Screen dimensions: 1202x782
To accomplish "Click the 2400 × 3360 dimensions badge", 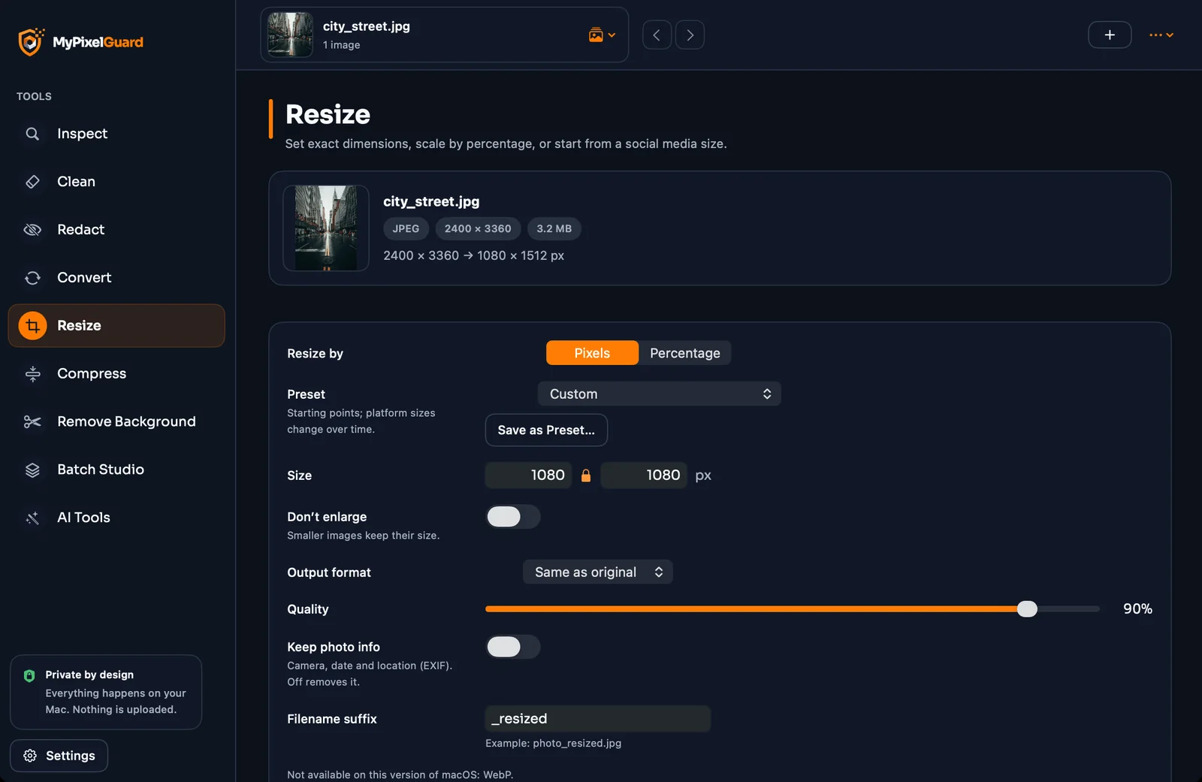I will (478, 229).
